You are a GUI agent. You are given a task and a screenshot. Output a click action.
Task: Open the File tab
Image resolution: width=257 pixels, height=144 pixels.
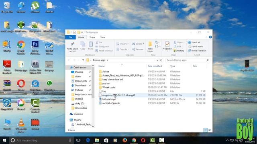coord(70,37)
